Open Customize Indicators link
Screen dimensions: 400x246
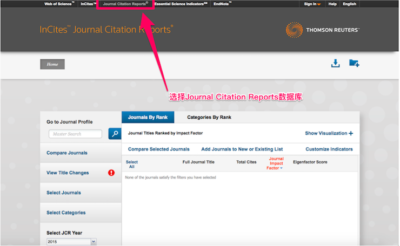[329, 149]
